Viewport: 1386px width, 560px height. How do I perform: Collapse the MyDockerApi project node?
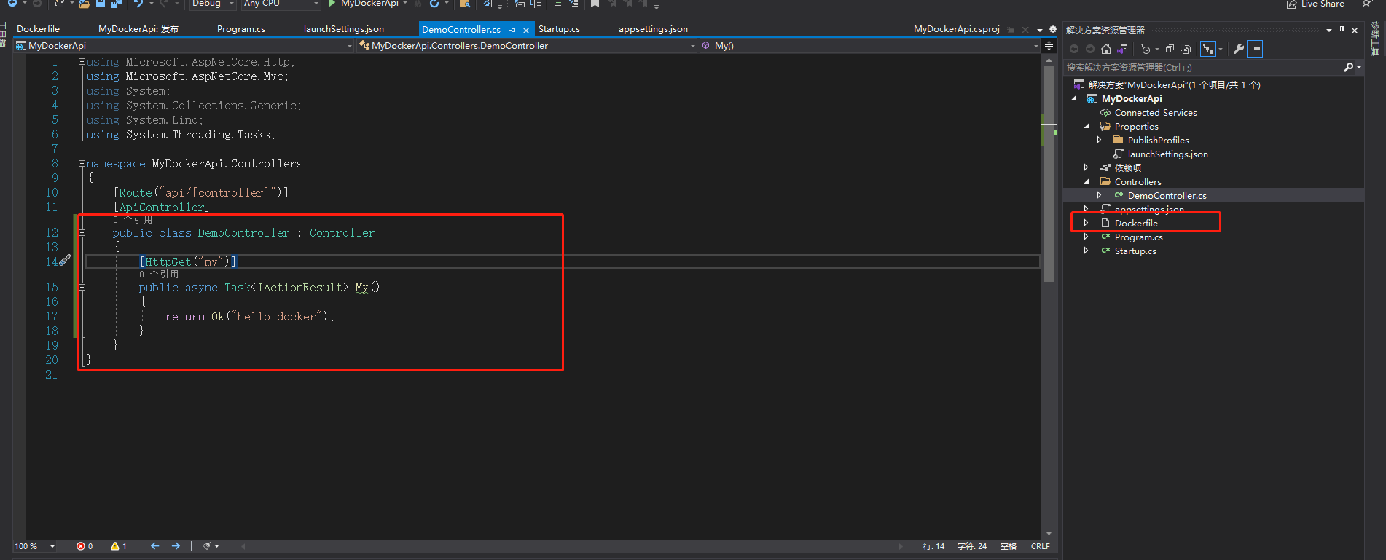pos(1073,98)
